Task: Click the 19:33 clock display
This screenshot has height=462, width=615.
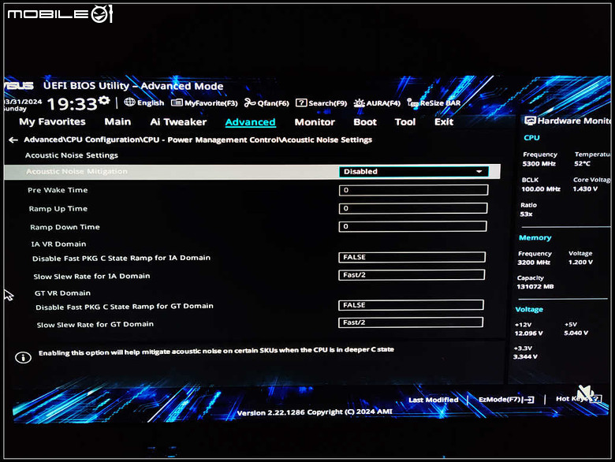Action: (73, 104)
